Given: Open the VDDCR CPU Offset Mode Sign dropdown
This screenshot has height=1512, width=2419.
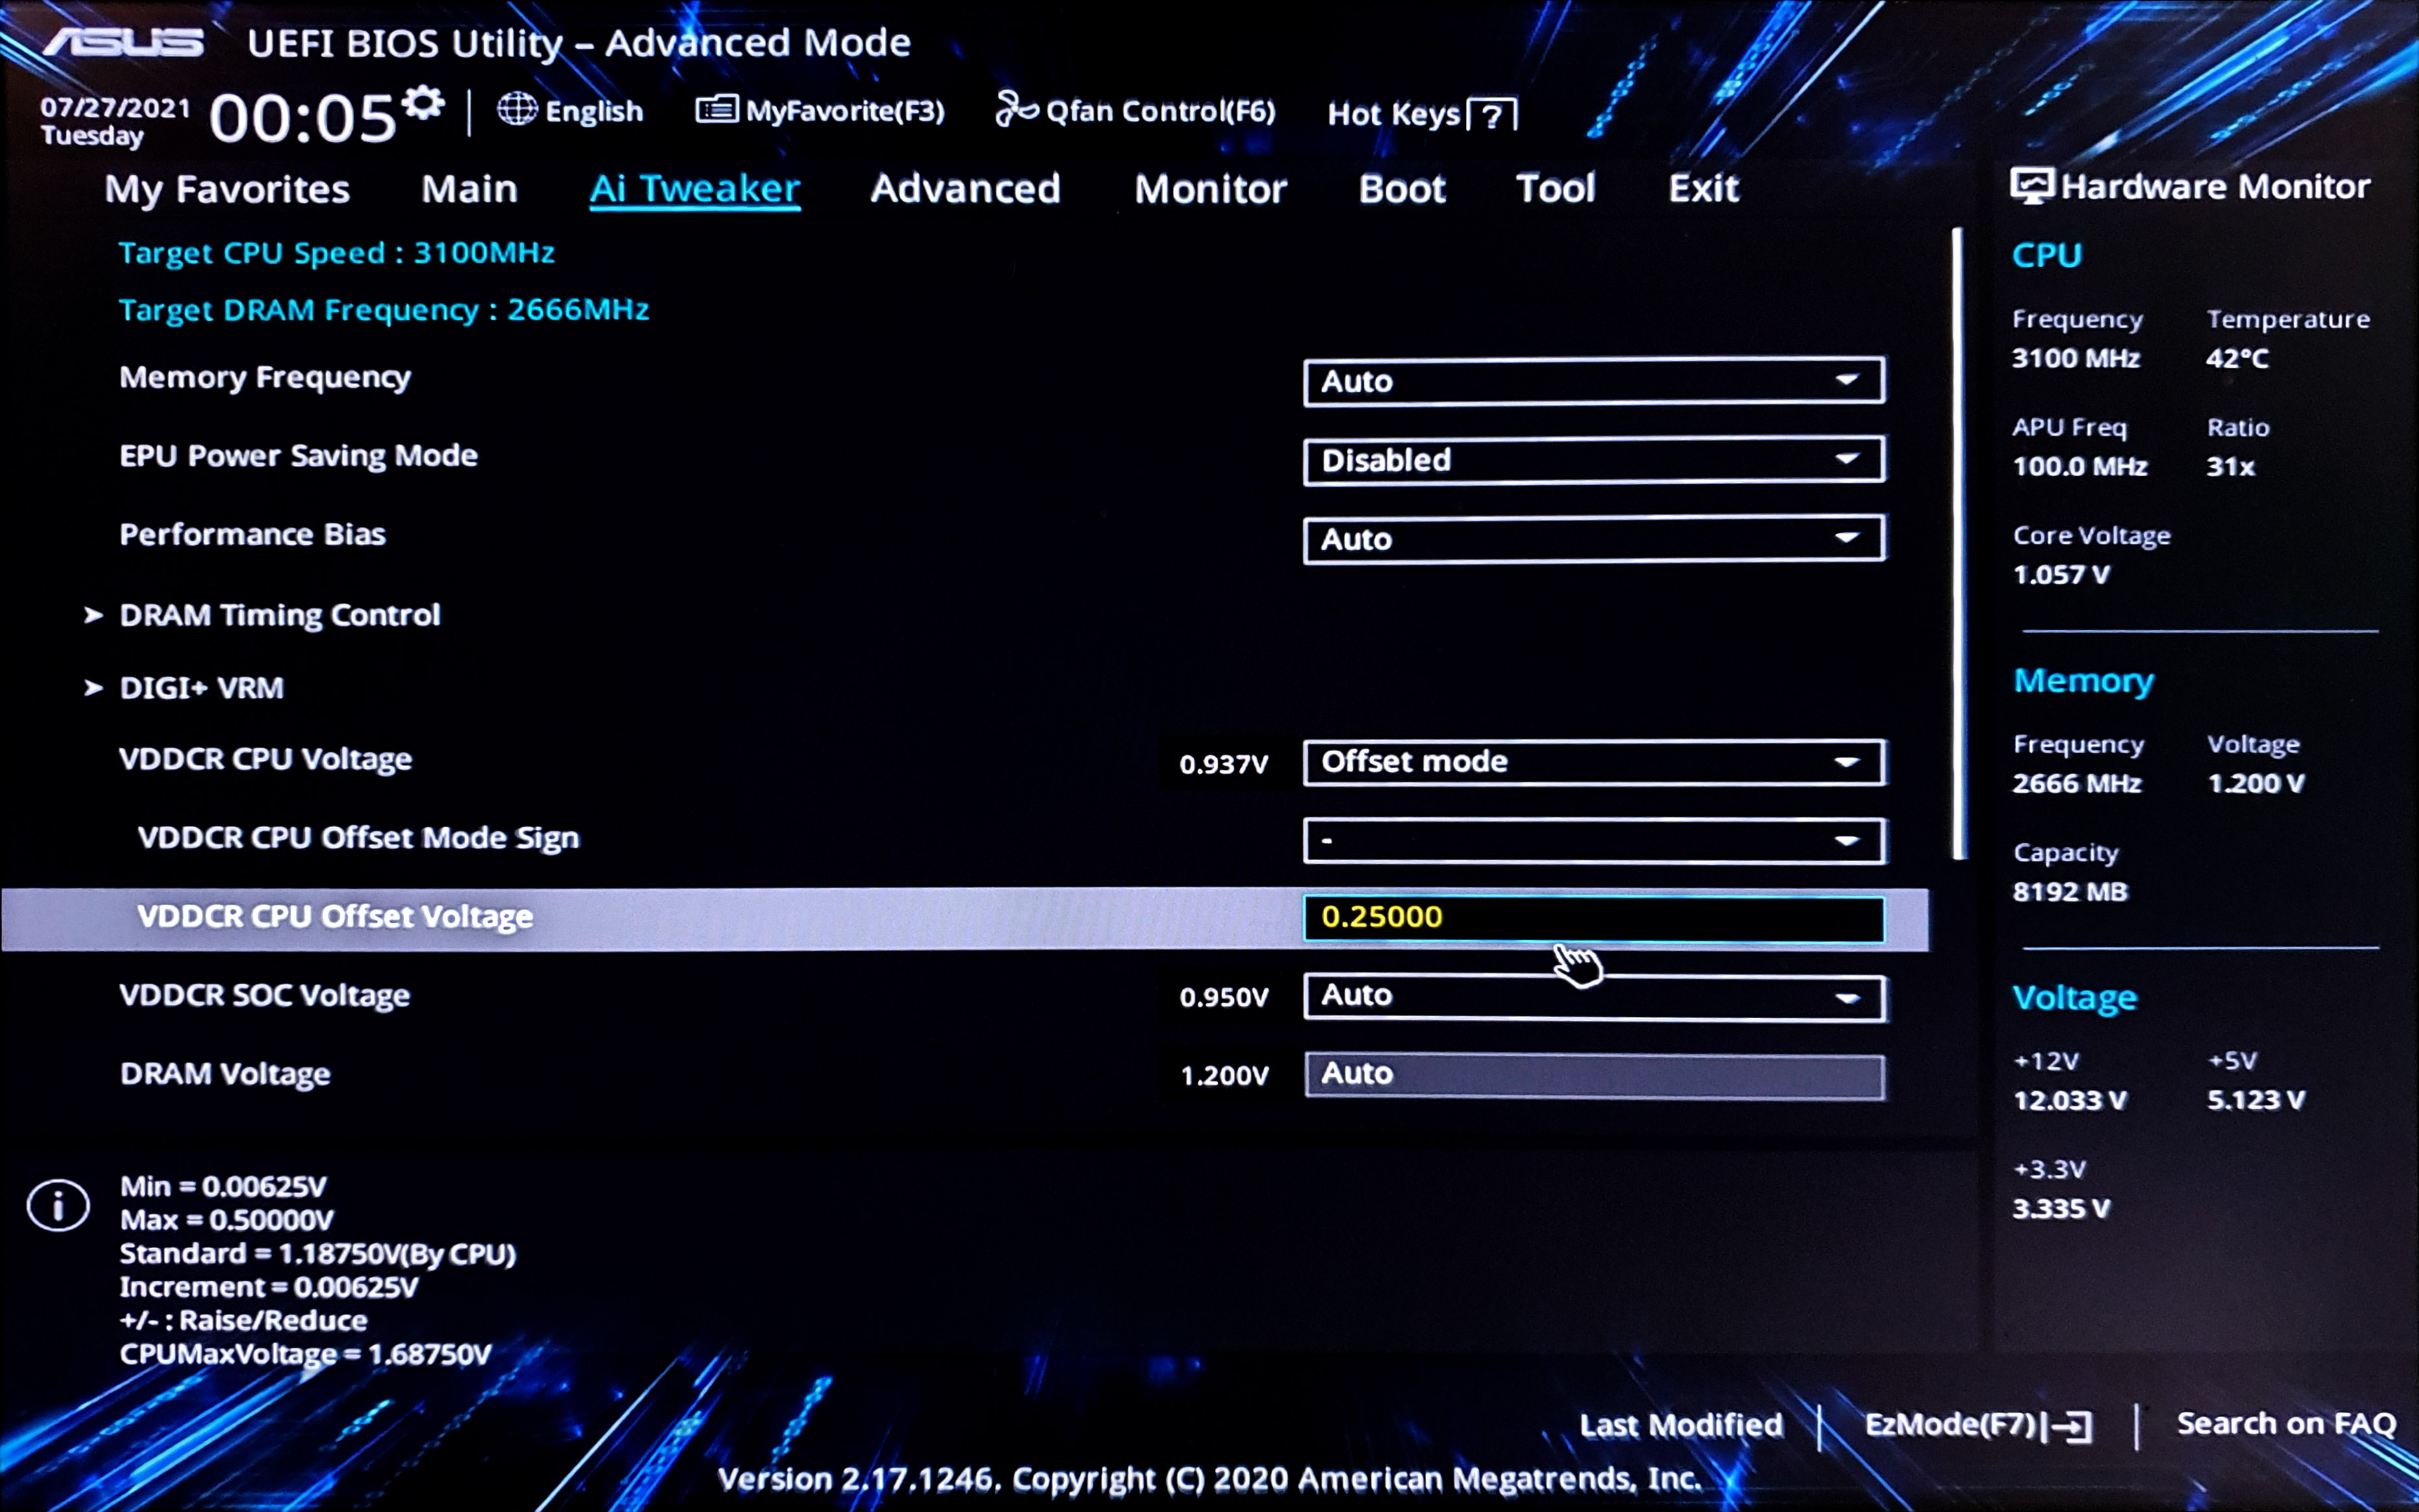Looking at the screenshot, I should click(1594, 840).
